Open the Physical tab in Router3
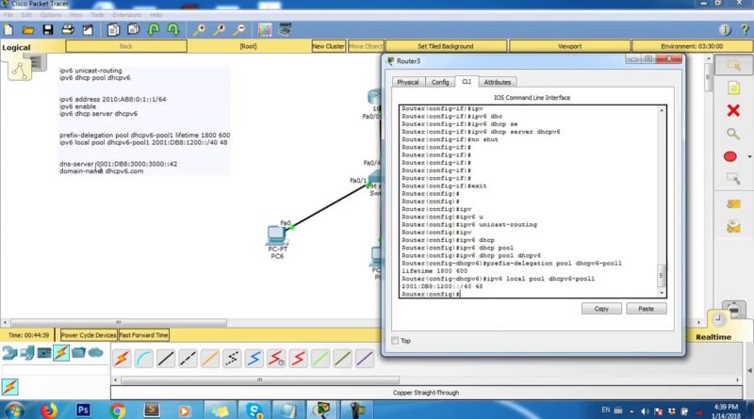This screenshot has height=419, width=754. tap(408, 82)
